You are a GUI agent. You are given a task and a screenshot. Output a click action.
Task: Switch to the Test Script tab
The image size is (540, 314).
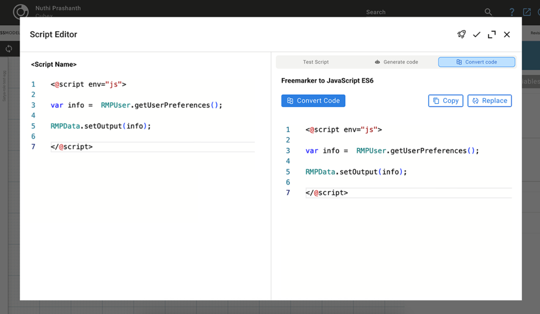316,62
